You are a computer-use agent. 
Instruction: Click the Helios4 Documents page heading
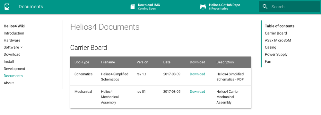point(105,27)
